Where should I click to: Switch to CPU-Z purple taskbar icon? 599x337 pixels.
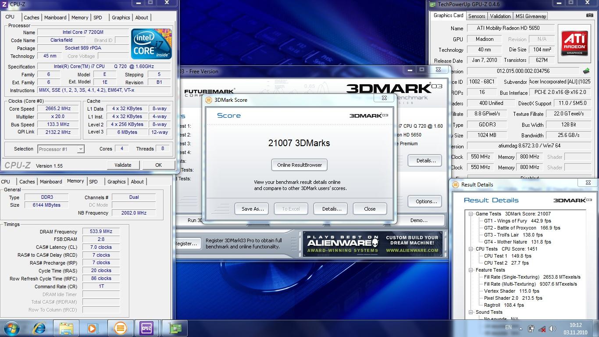point(146,328)
